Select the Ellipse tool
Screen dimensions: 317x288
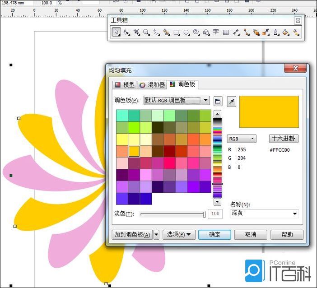pyautogui.click(x=186, y=32)
